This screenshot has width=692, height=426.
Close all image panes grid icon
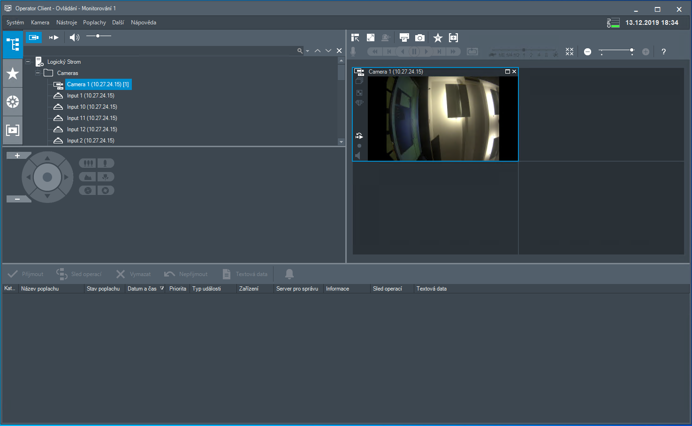tap(570, 52)
